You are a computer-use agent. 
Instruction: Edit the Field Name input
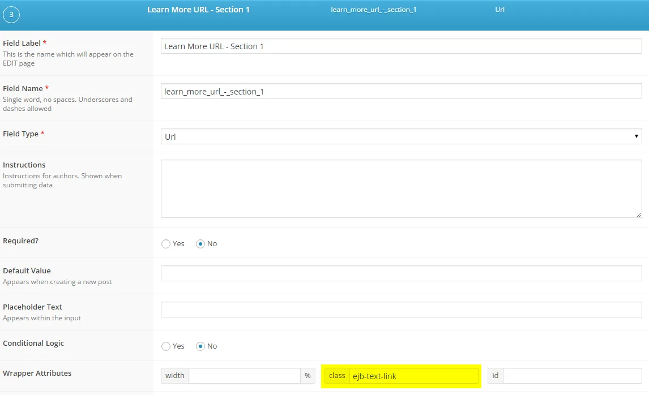(401, 91)
